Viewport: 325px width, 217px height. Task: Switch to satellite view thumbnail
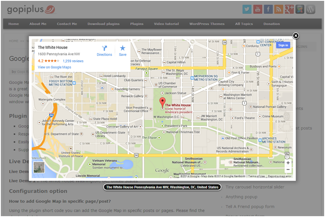click(39, 167)
